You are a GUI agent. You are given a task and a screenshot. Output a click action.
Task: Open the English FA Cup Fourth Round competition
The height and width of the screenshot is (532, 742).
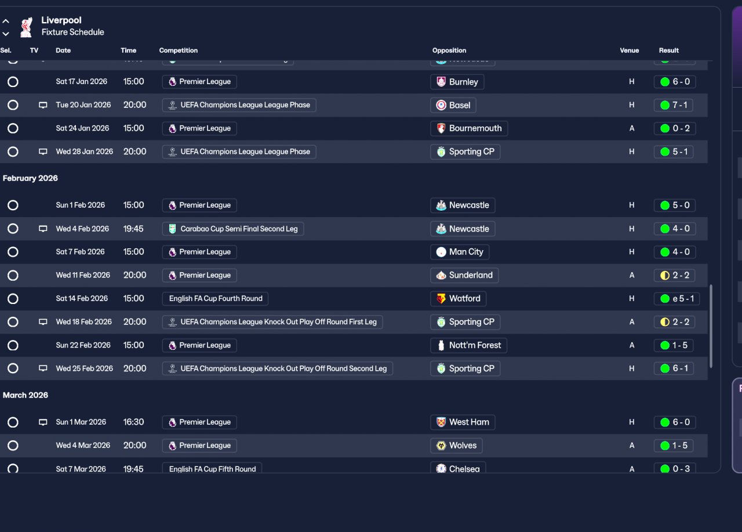click(215, 299)
